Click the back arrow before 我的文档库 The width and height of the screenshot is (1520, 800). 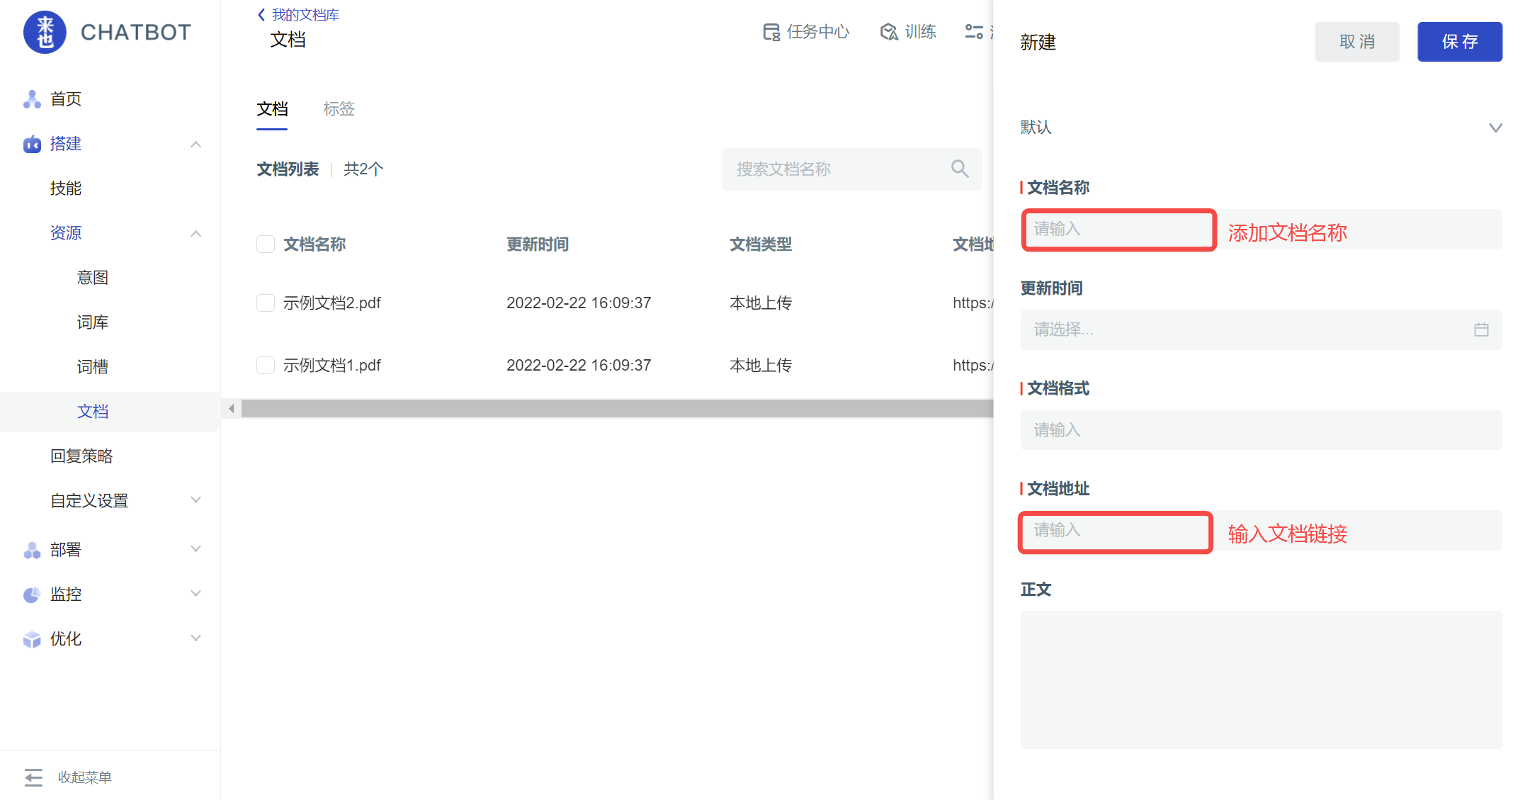coord(261,15)
